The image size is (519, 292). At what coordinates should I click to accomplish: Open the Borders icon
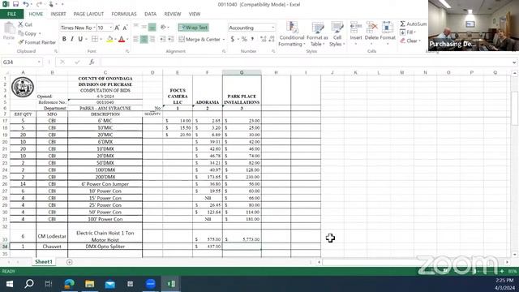[95, 39]
